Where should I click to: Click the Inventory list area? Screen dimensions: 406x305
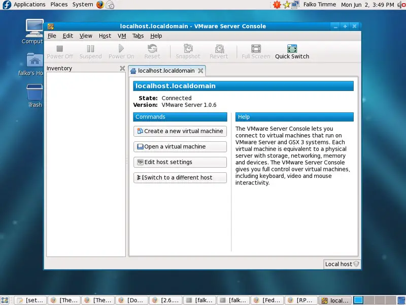coord(86,164)
